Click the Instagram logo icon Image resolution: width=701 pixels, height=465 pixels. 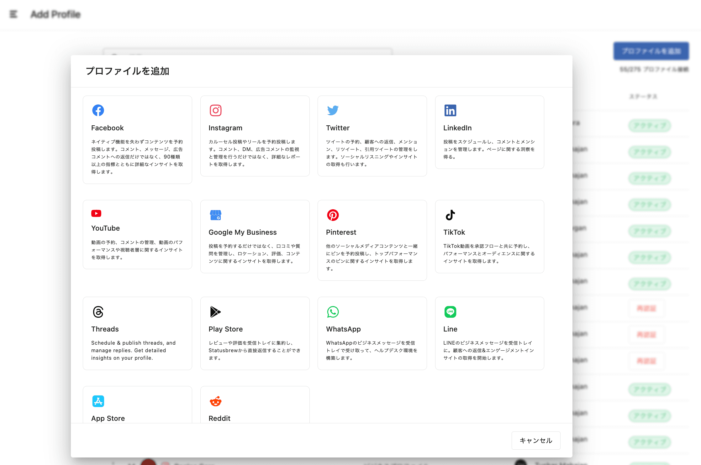[216, 110]
